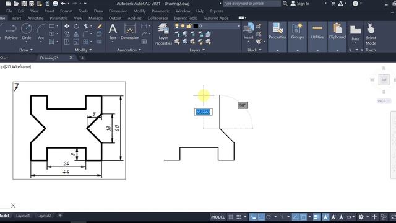The width and height of the screenshot is (396, 223).
Task: Activate the Mirror tool
Action: (76, 34)
